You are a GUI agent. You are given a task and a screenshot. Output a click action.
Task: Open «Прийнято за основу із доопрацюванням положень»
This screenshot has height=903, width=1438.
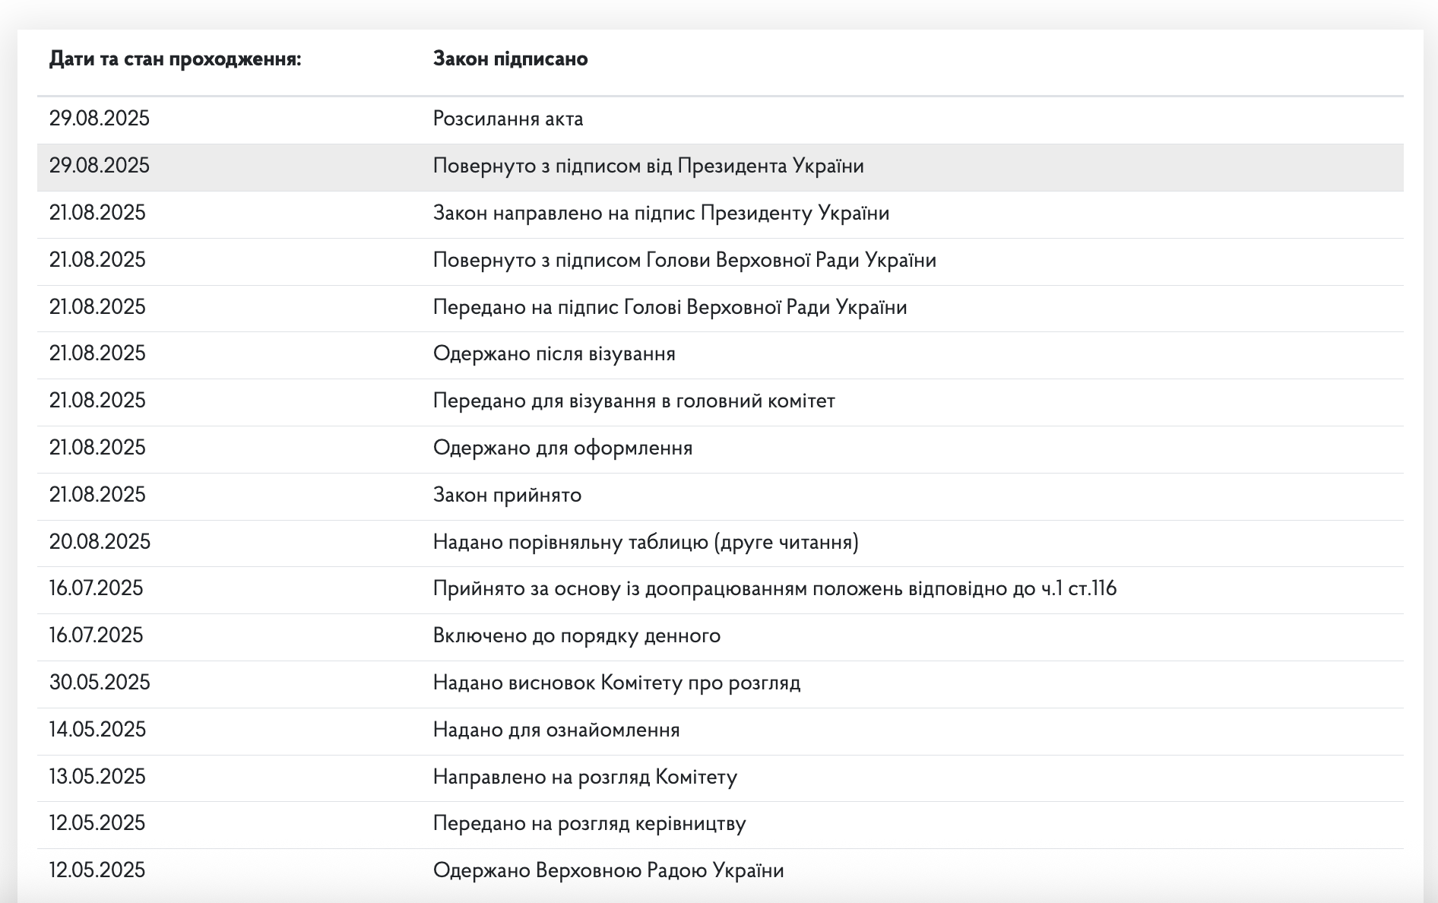click(775, 588)
